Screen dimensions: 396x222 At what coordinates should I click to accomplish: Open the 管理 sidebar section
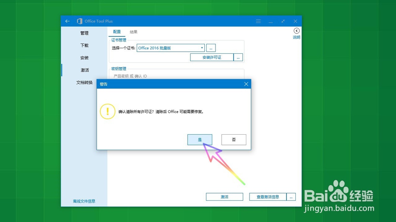tap(84, 33)
